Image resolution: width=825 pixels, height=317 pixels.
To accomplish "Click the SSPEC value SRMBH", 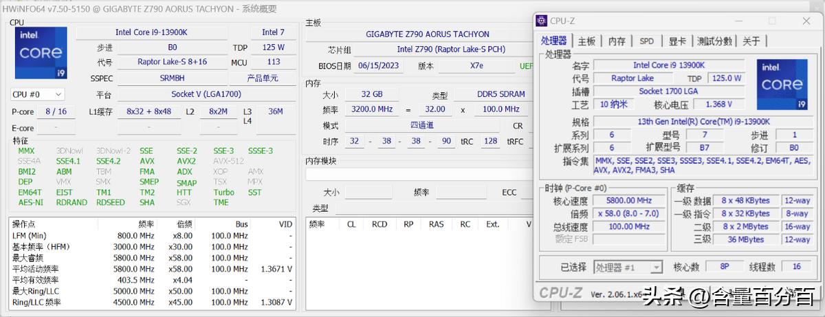I will point(172,78).
